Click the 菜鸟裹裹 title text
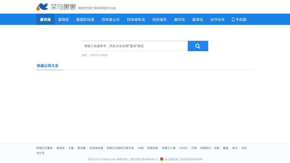 click(63, 7)
